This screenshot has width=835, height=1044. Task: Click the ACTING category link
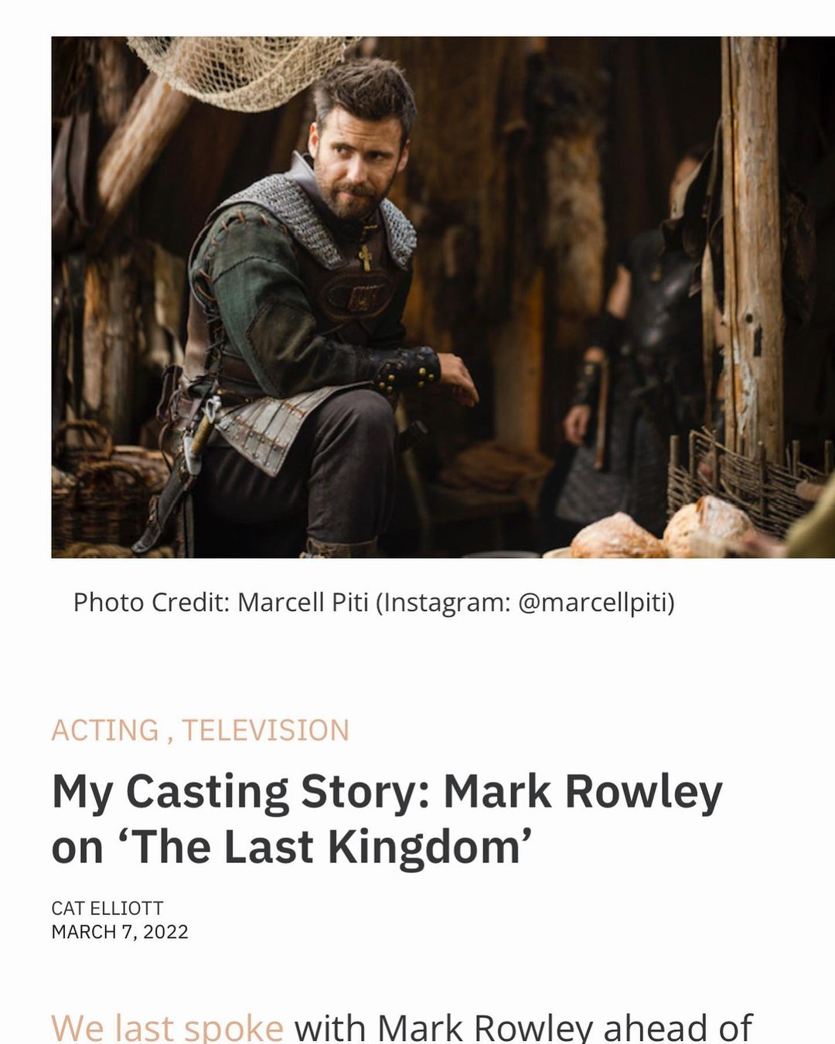[105, 731]
